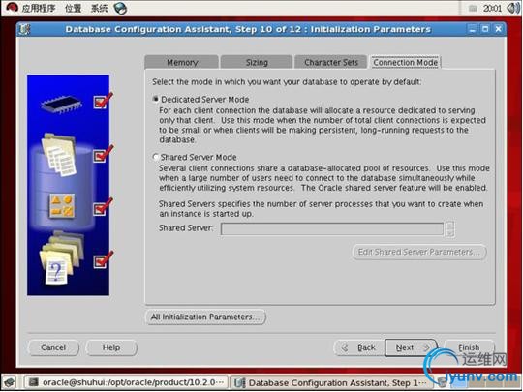Click the memory chip illustration icon
523x392 pixels.
click(61, 105)
